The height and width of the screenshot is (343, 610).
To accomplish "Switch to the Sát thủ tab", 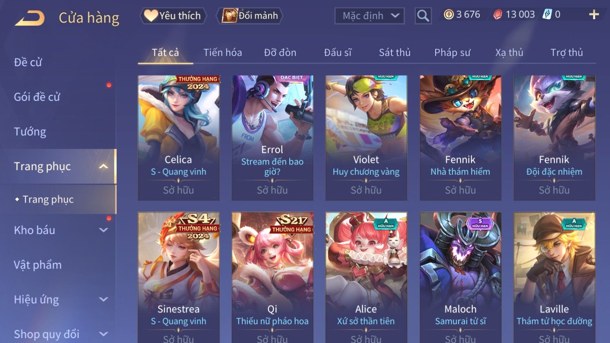I will point(394,52).
